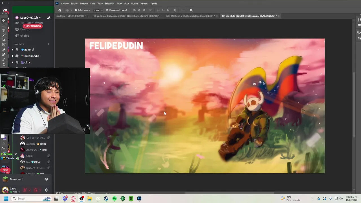Select the Magic Wand tool
Viewport: 361px width, 203px height.
(4, 35)
